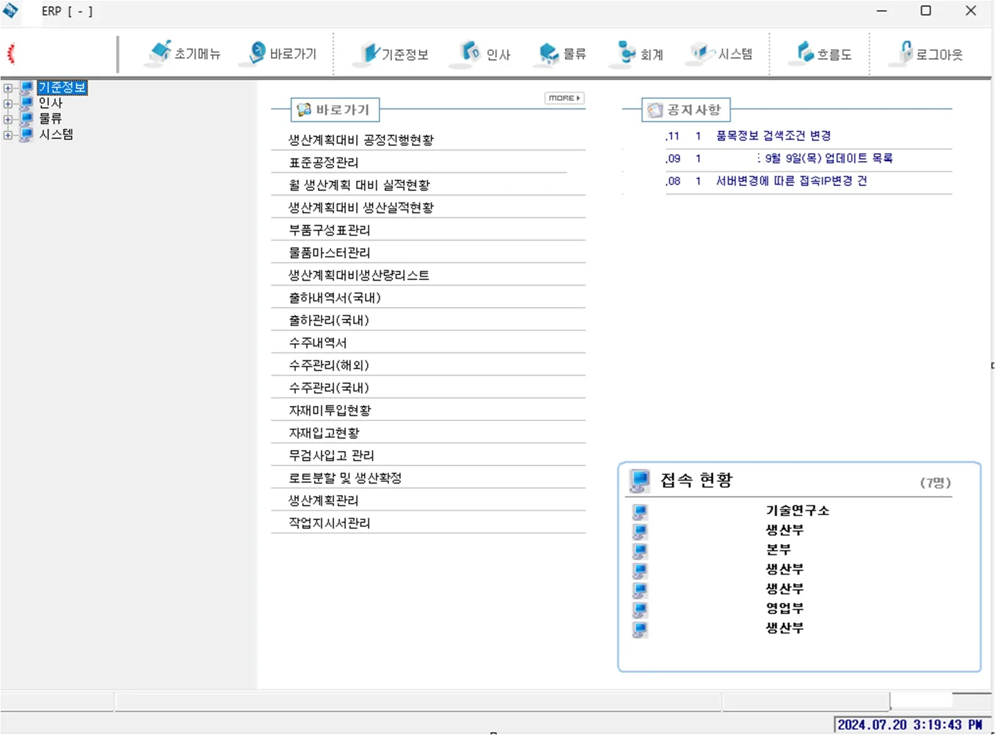Click the ERP app icon in title bar
995x735 pixels.
(11, 11)
